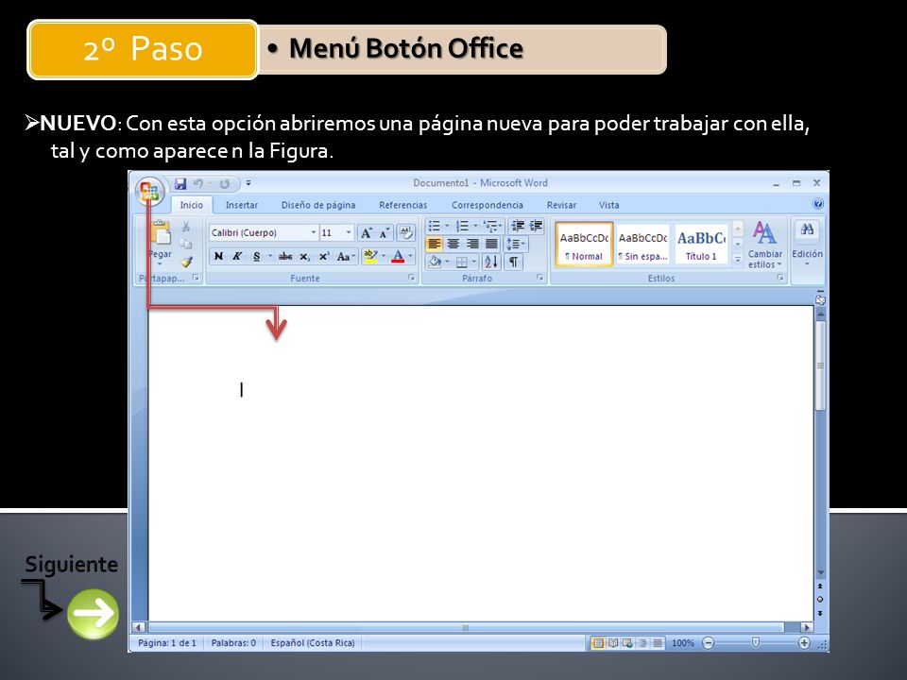The width and height of the screenshot is (907, 680).
Task: Switch to the Insertar tab
Action: (x=242, y=205)
